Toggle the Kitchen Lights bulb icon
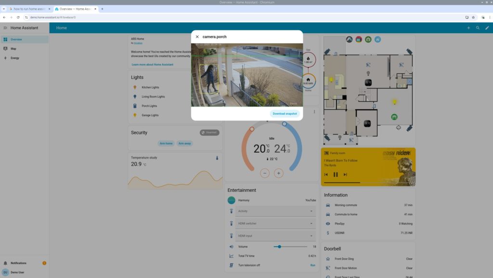Viewport: 493px width, 278px height. click(135, 87)
